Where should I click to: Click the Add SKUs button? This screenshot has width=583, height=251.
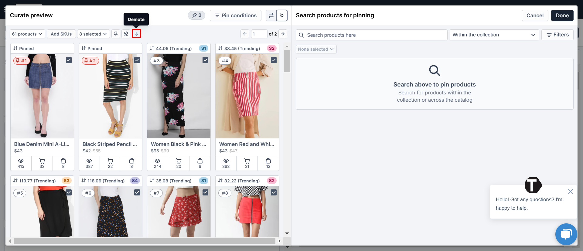[61, 34]
